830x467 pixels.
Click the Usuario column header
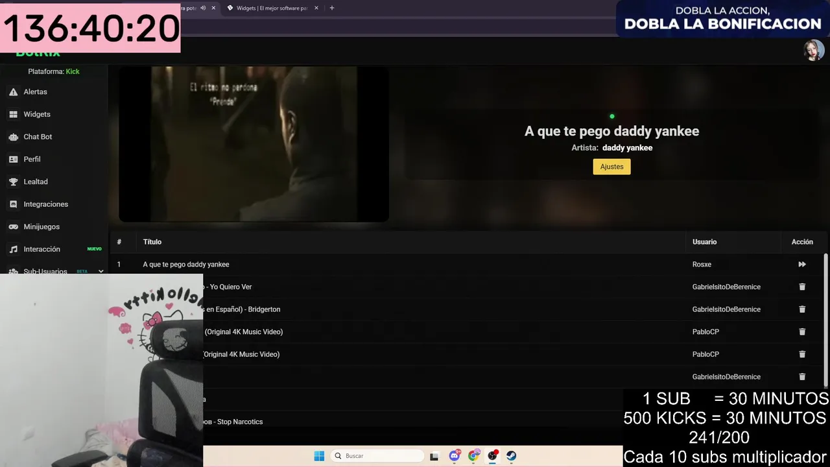(704, 242)
